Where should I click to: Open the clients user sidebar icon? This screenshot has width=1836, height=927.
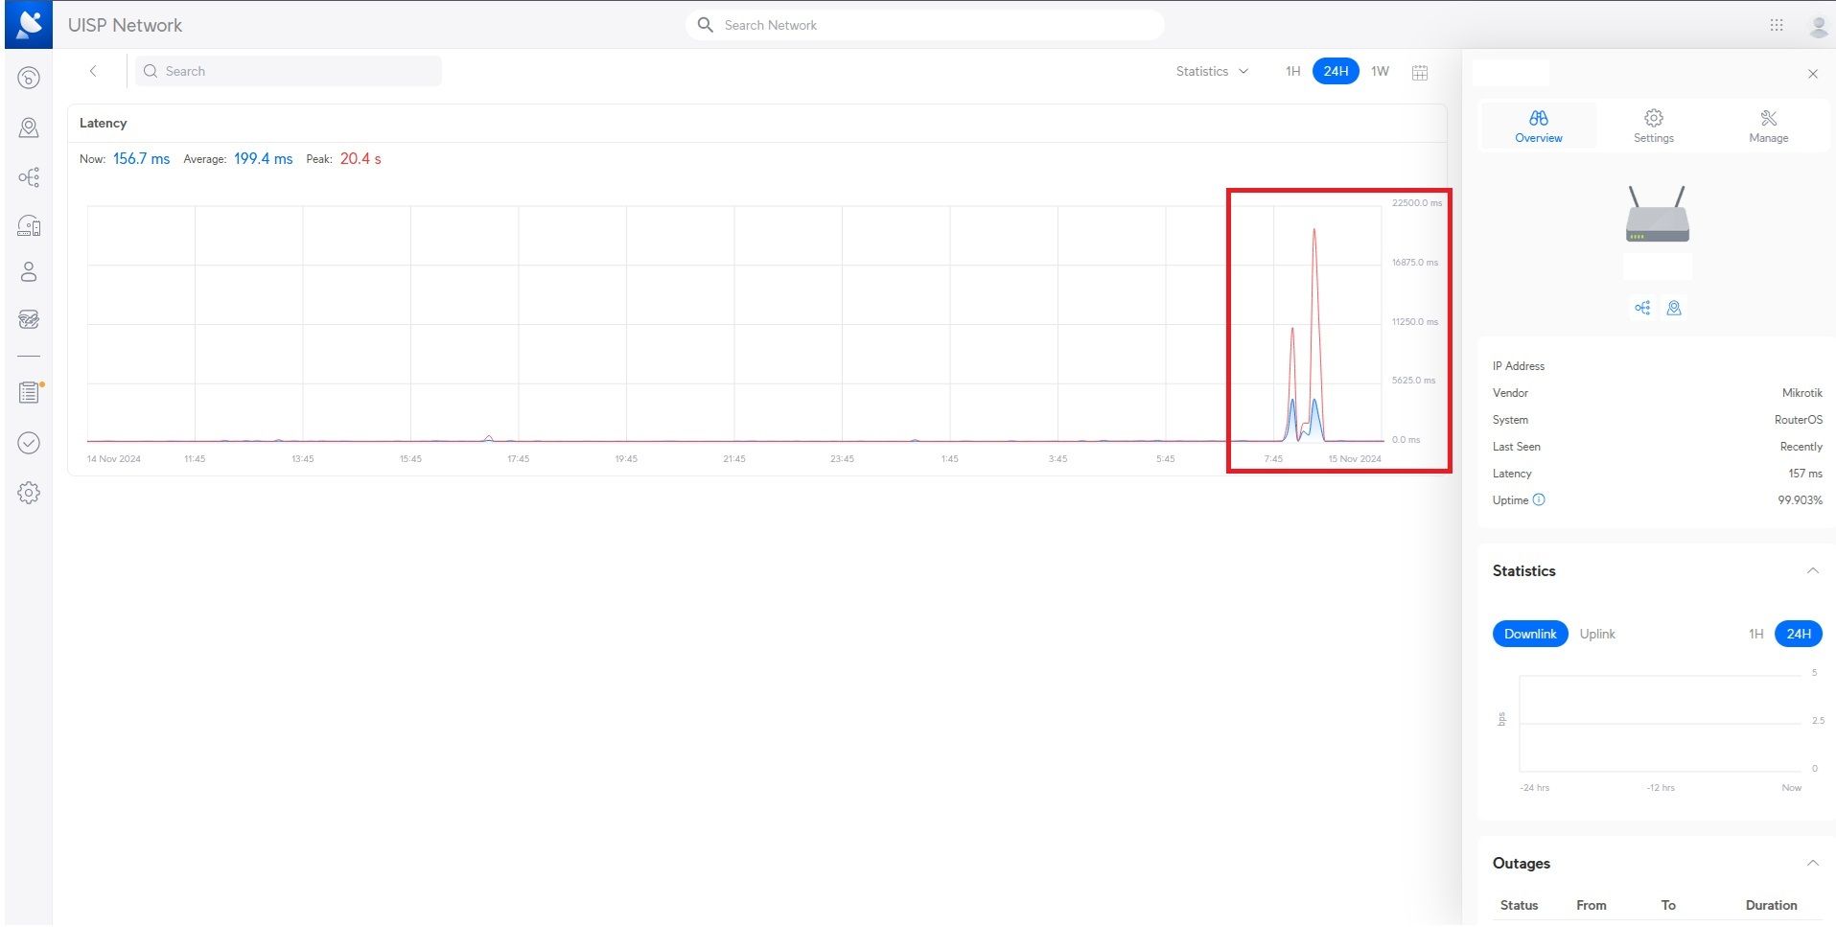[x=29, y=272]
